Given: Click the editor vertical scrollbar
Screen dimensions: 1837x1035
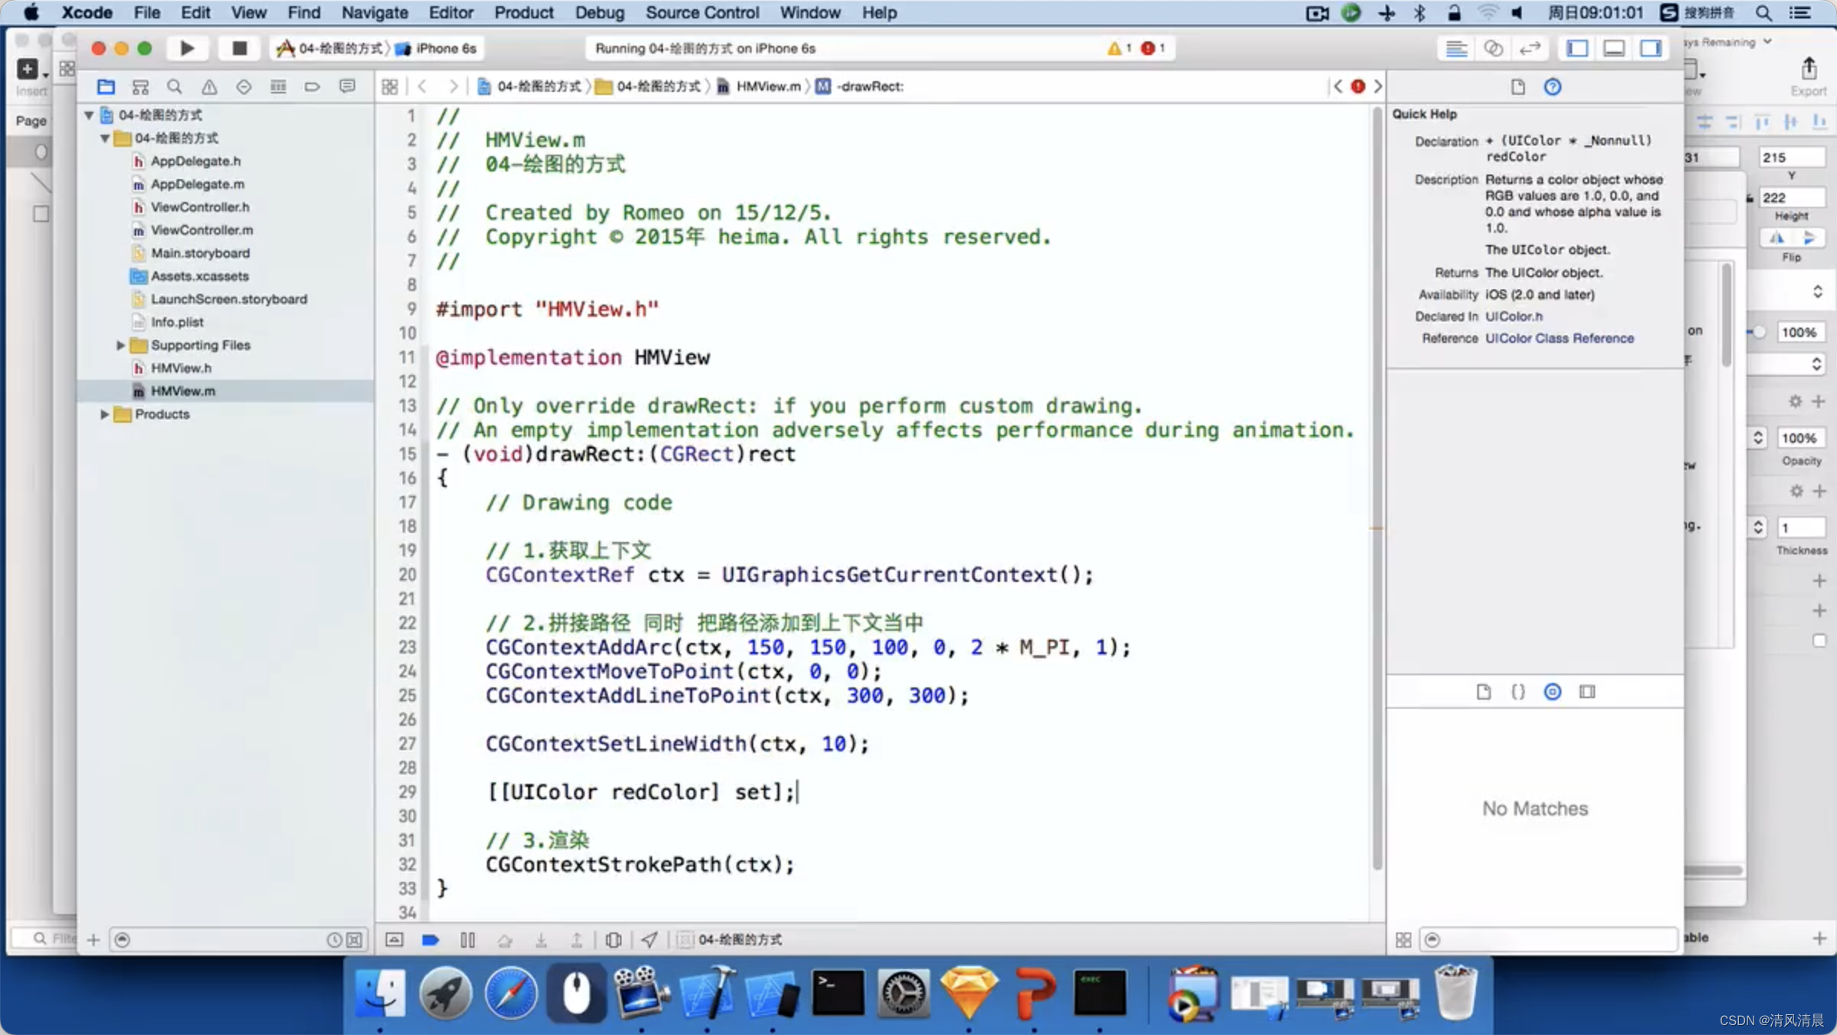Looking at the screenshot, I should pos(1377,490).
